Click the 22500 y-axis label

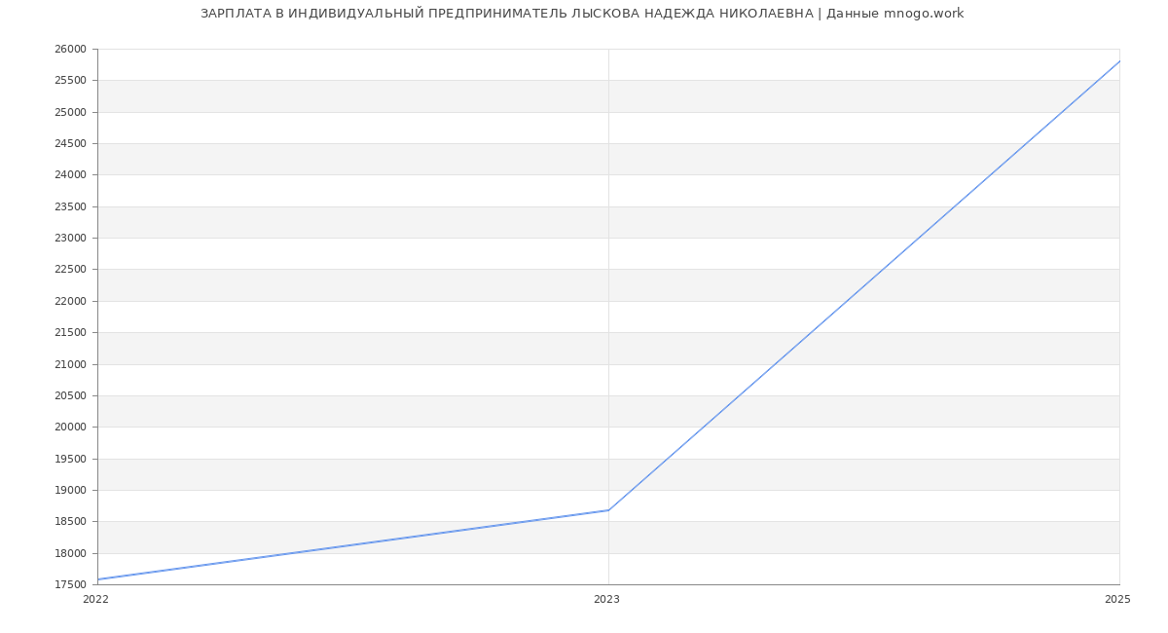click(70, 270)
